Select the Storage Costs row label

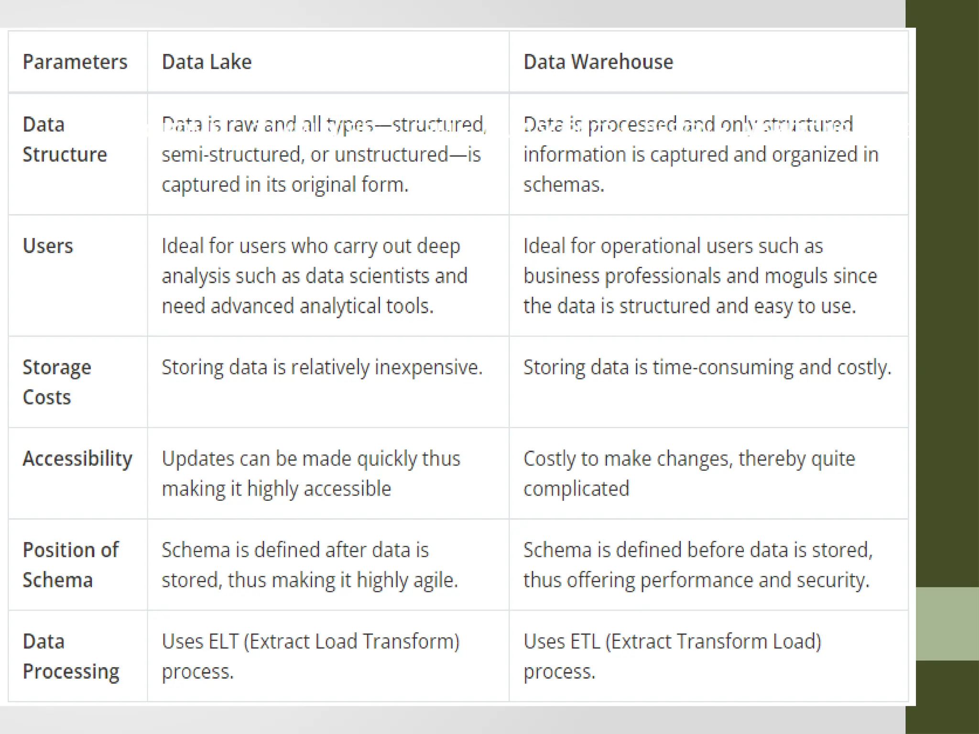click(56, 382)
